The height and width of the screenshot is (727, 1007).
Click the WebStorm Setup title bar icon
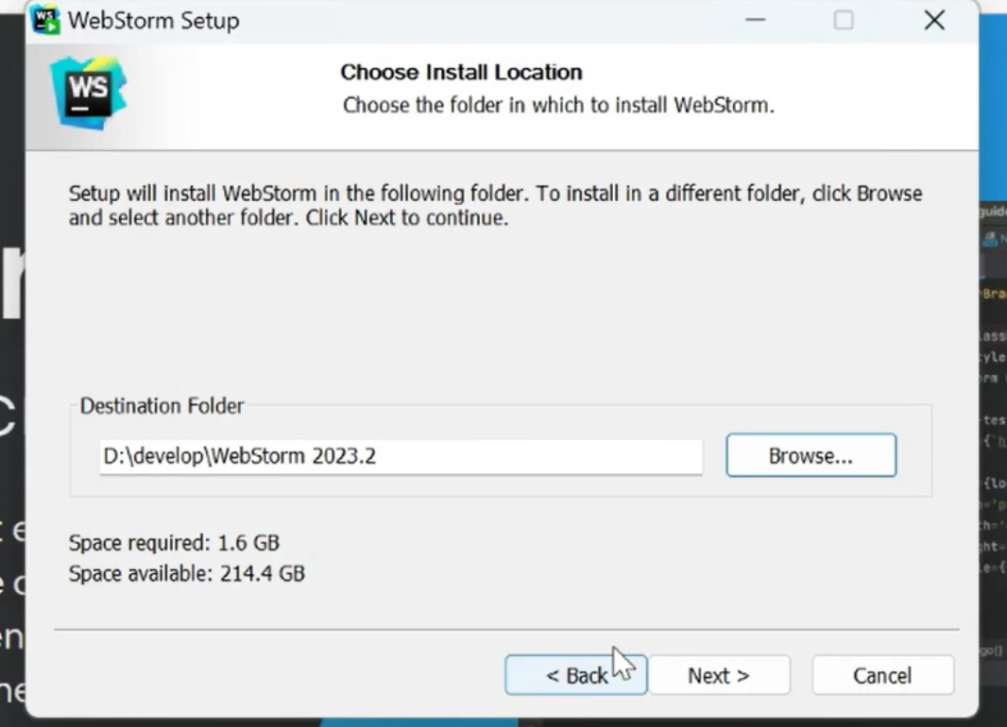click(x=45, y=20)
